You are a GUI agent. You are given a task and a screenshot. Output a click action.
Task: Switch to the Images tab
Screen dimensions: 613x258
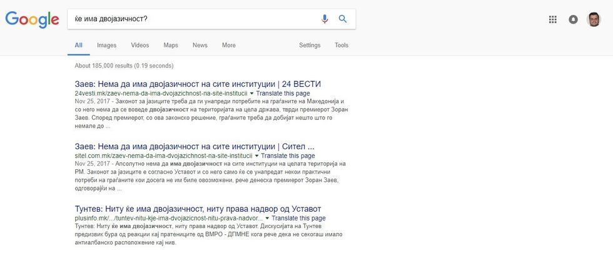[x=107, y=45]
